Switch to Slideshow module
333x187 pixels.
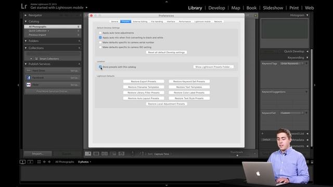[273, 8]
